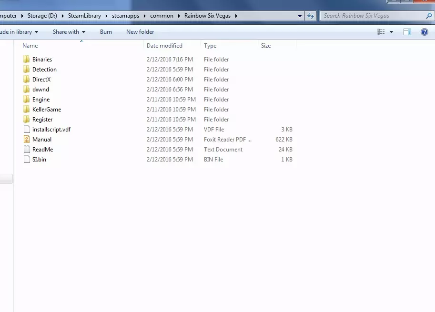435x312 pixels.
Task: Click the Rainbow Six Vegas breadcrumb
Action: point(208,16)
